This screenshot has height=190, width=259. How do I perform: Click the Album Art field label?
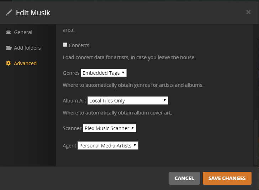click(x=74, y=101)
